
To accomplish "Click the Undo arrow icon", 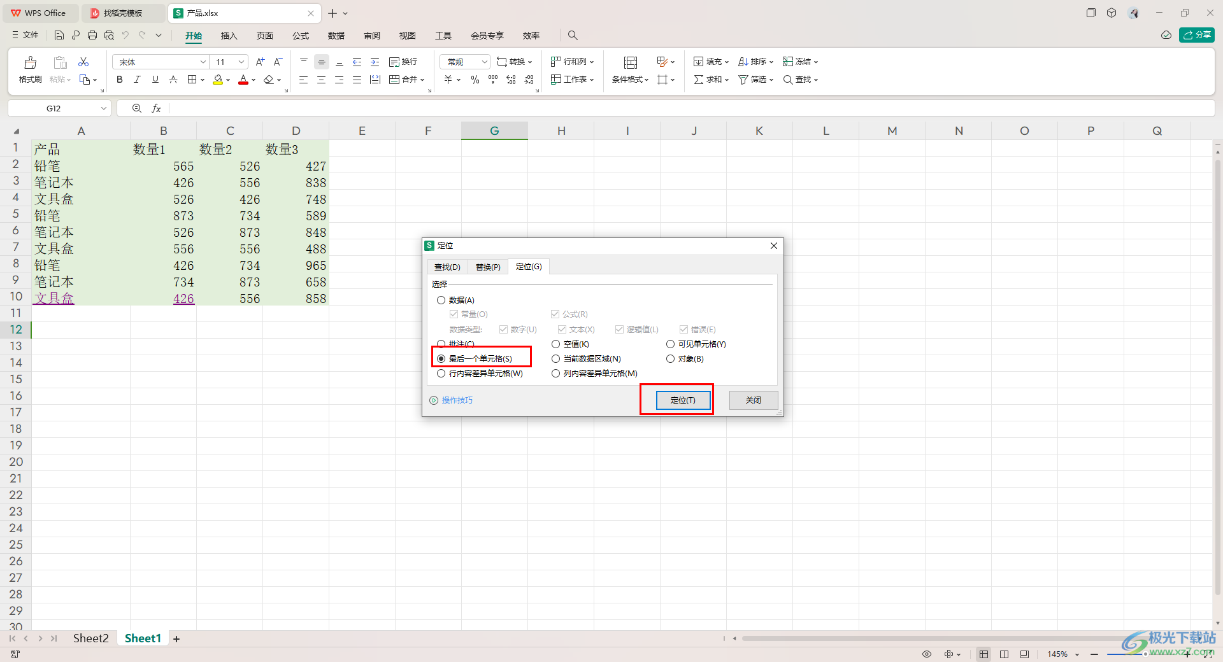I will [x=125, y=36].
